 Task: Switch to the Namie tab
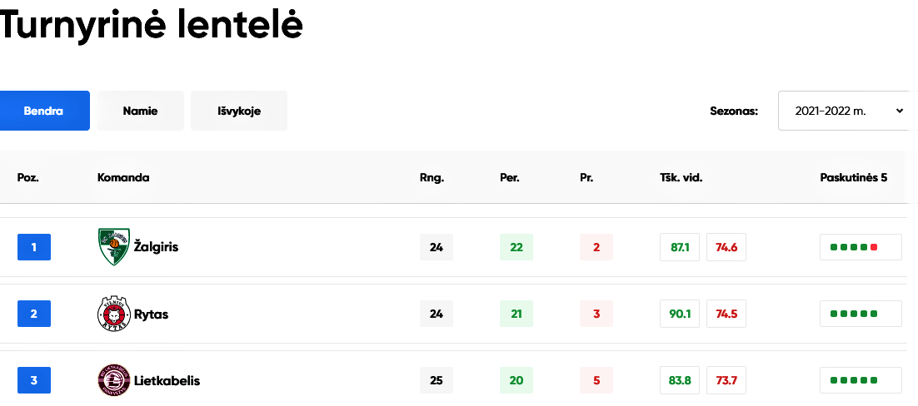tap(141, 111)
